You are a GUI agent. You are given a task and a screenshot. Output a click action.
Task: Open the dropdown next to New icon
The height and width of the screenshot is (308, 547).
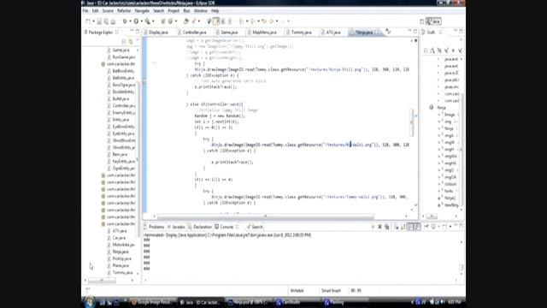93,21
